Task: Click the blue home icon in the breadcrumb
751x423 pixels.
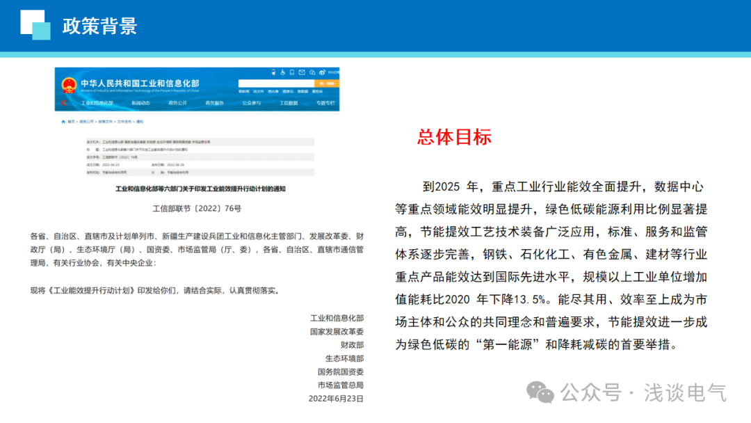Action: coord(63,122)
